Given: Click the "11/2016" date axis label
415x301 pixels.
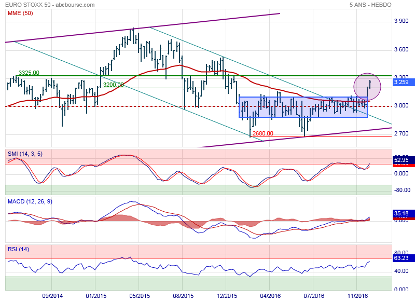Looking at the screenshot, I should (357, 296).
